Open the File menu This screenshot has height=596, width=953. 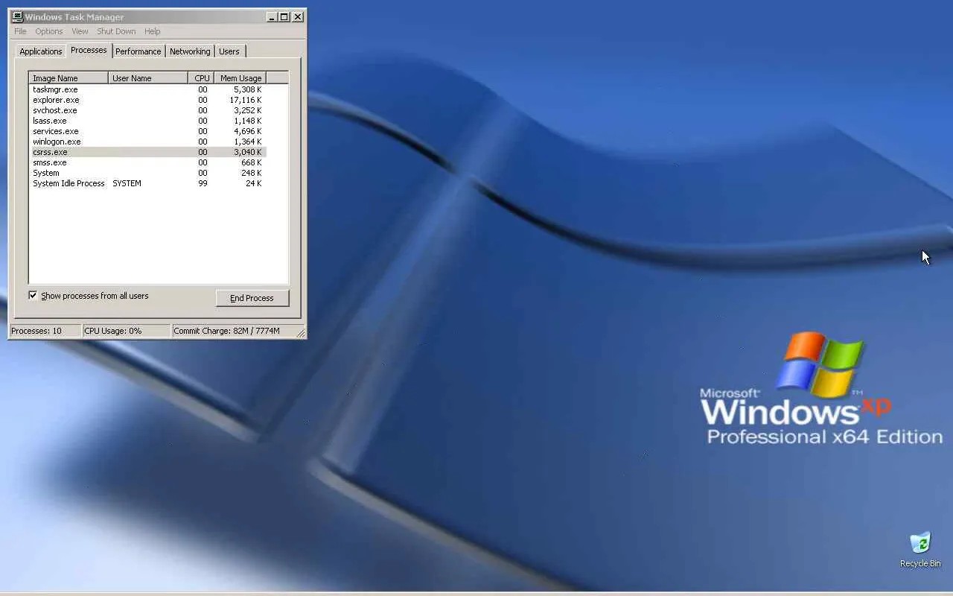[x=20, y=31]
